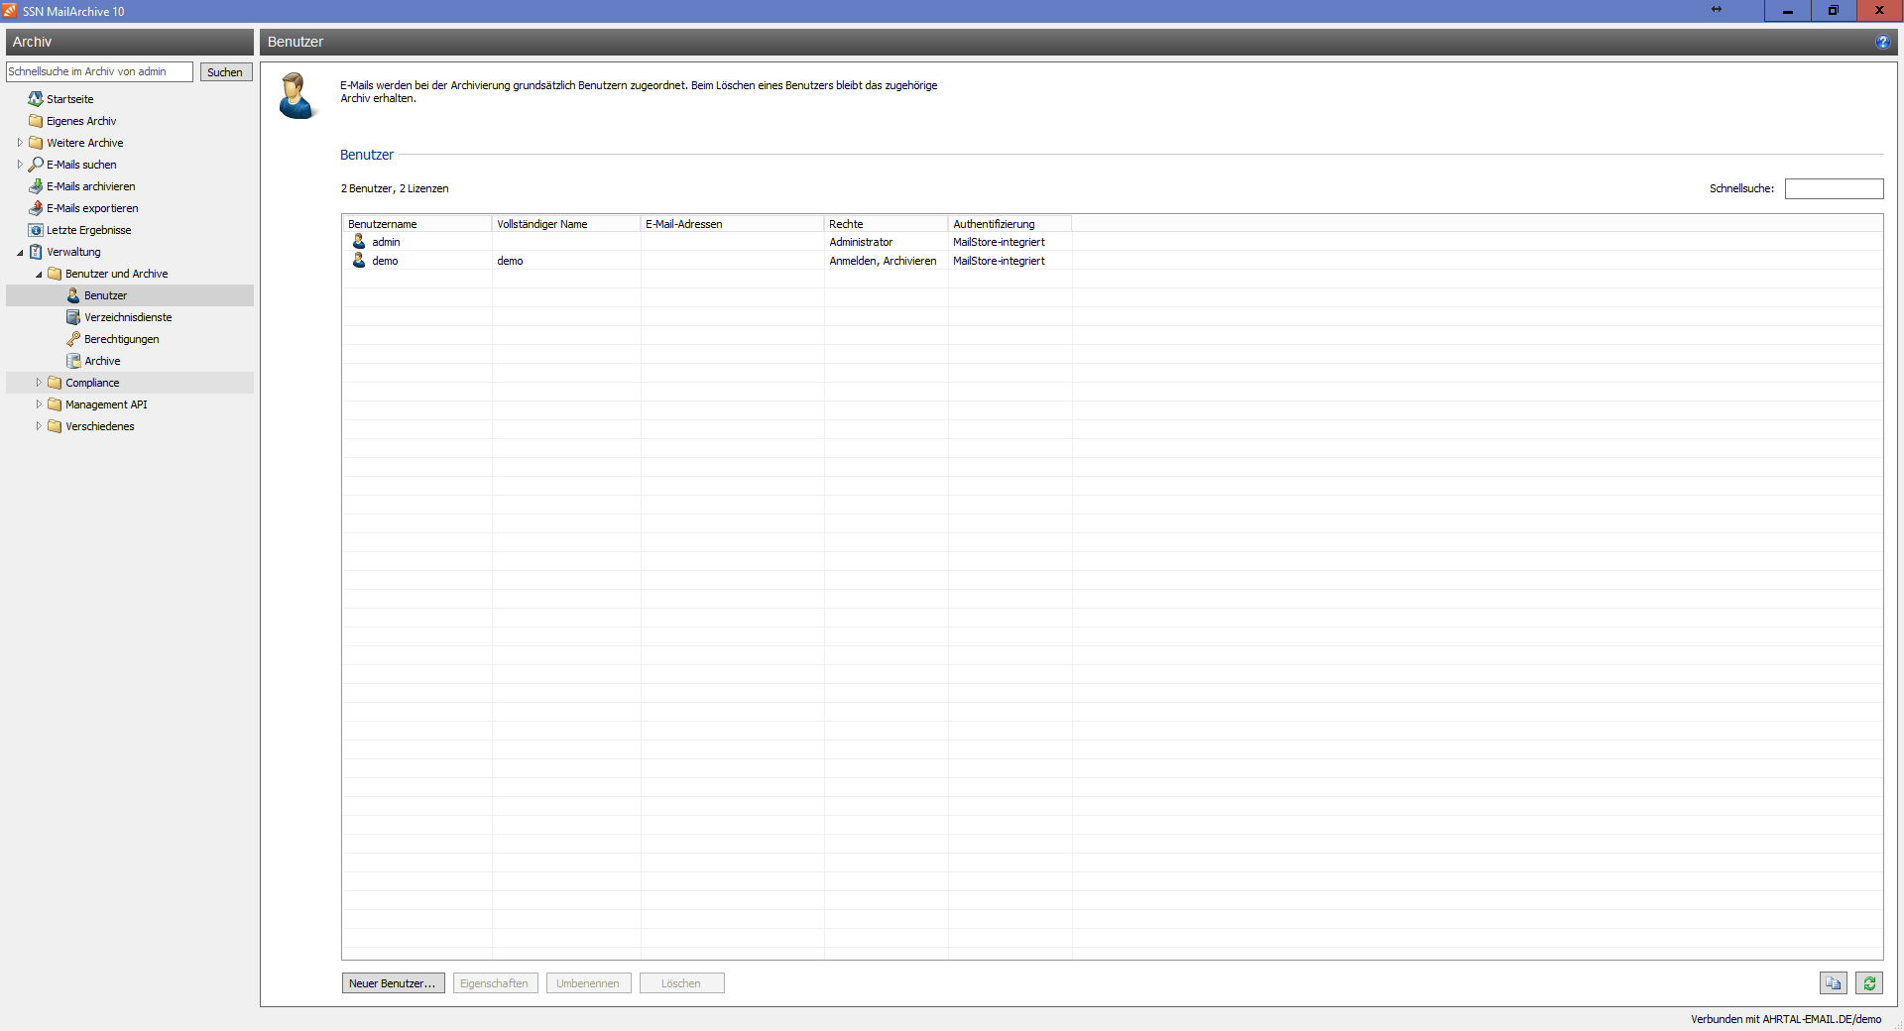Sort by Benutzername column header

click(416, 224)
